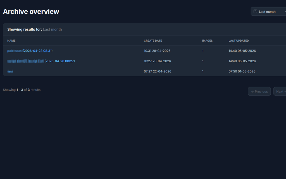286x179 pixels.
Task: Click the CREATE DATE column header
Action: (153, 41)
